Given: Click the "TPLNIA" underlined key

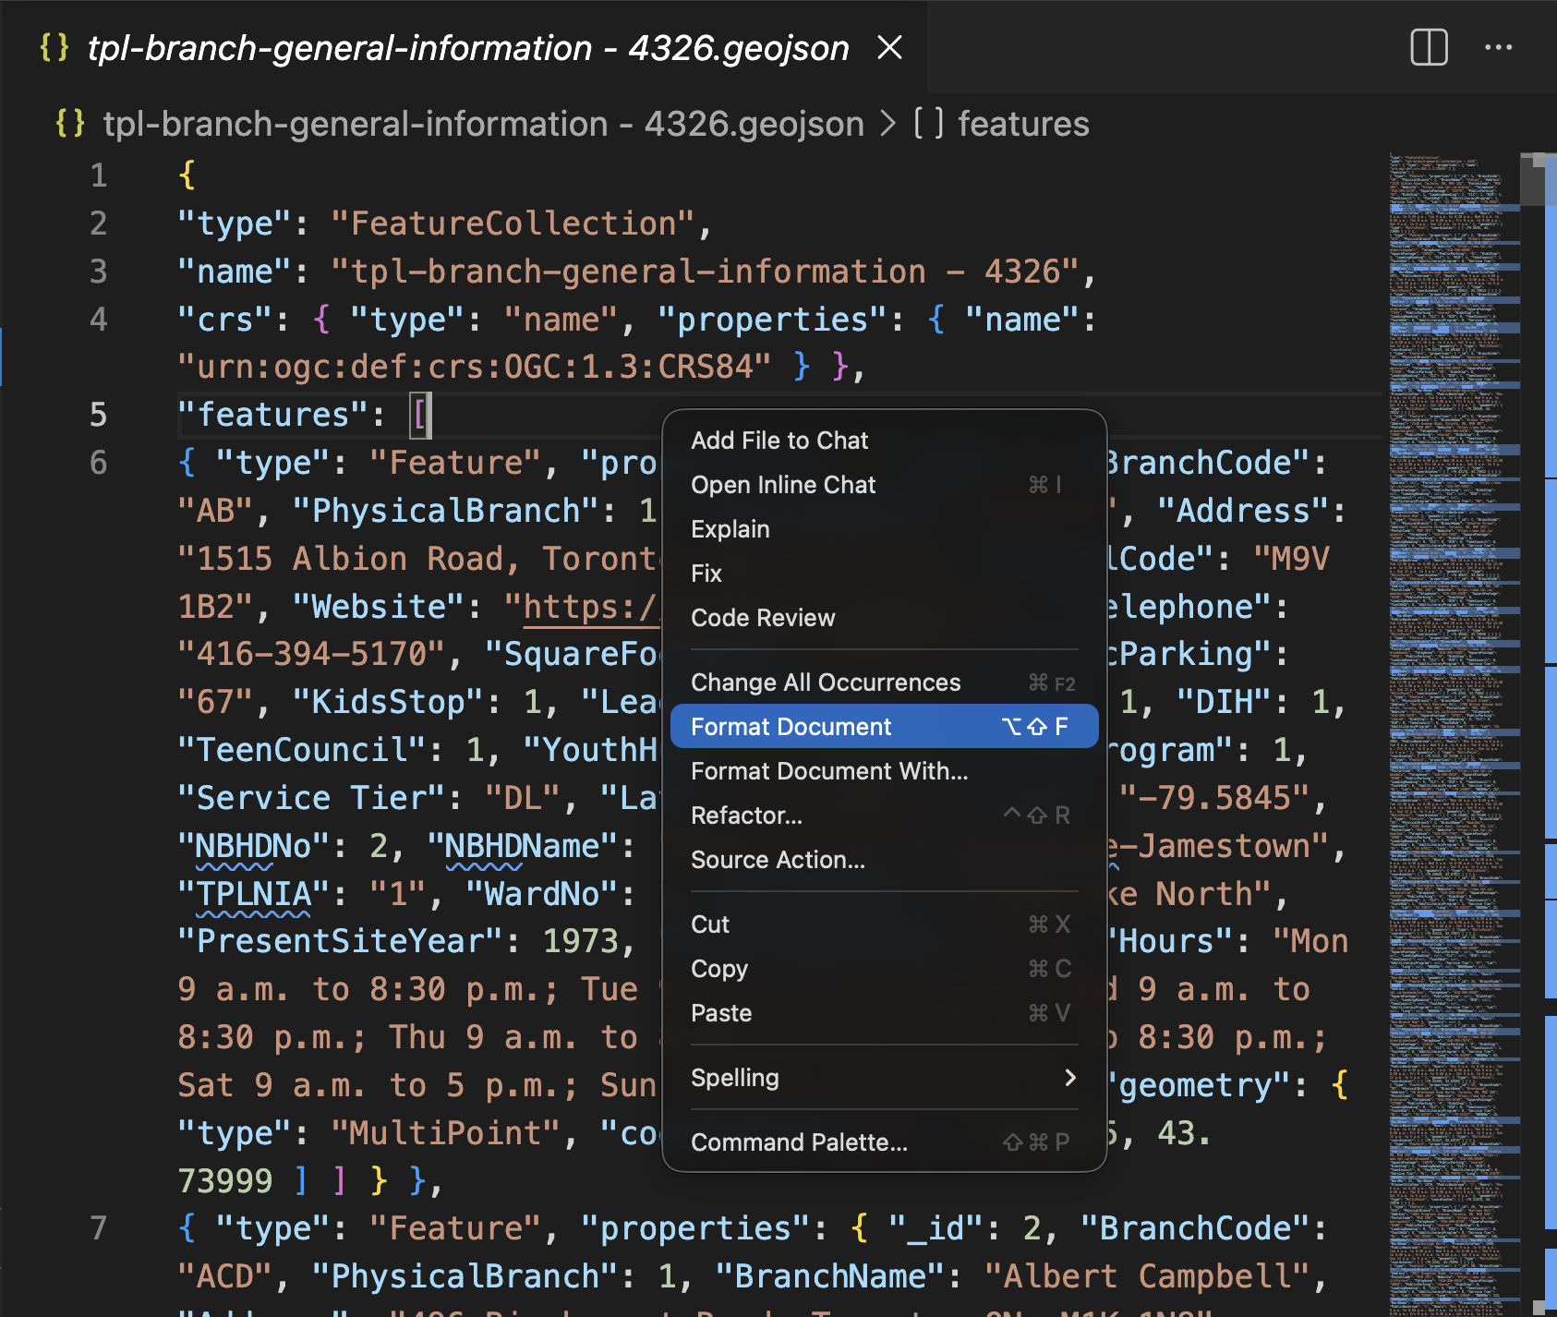Looking at the screenshot, I should coord(254,894).
